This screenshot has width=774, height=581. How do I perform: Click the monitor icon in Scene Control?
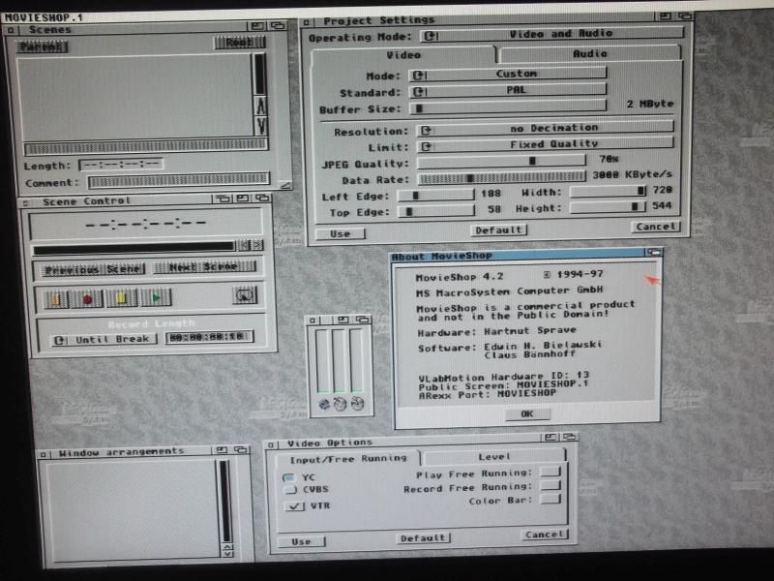[246, 296]
